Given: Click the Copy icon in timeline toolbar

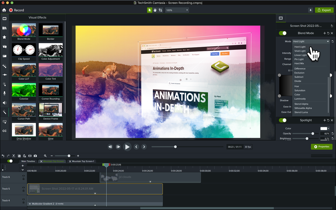Looking at the screenshot, I should click(19, 156).
